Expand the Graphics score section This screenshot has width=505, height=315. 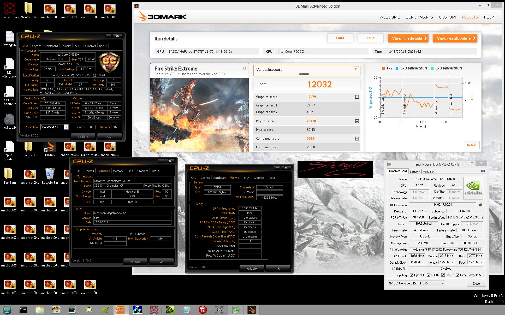click(x=357, y=97)
